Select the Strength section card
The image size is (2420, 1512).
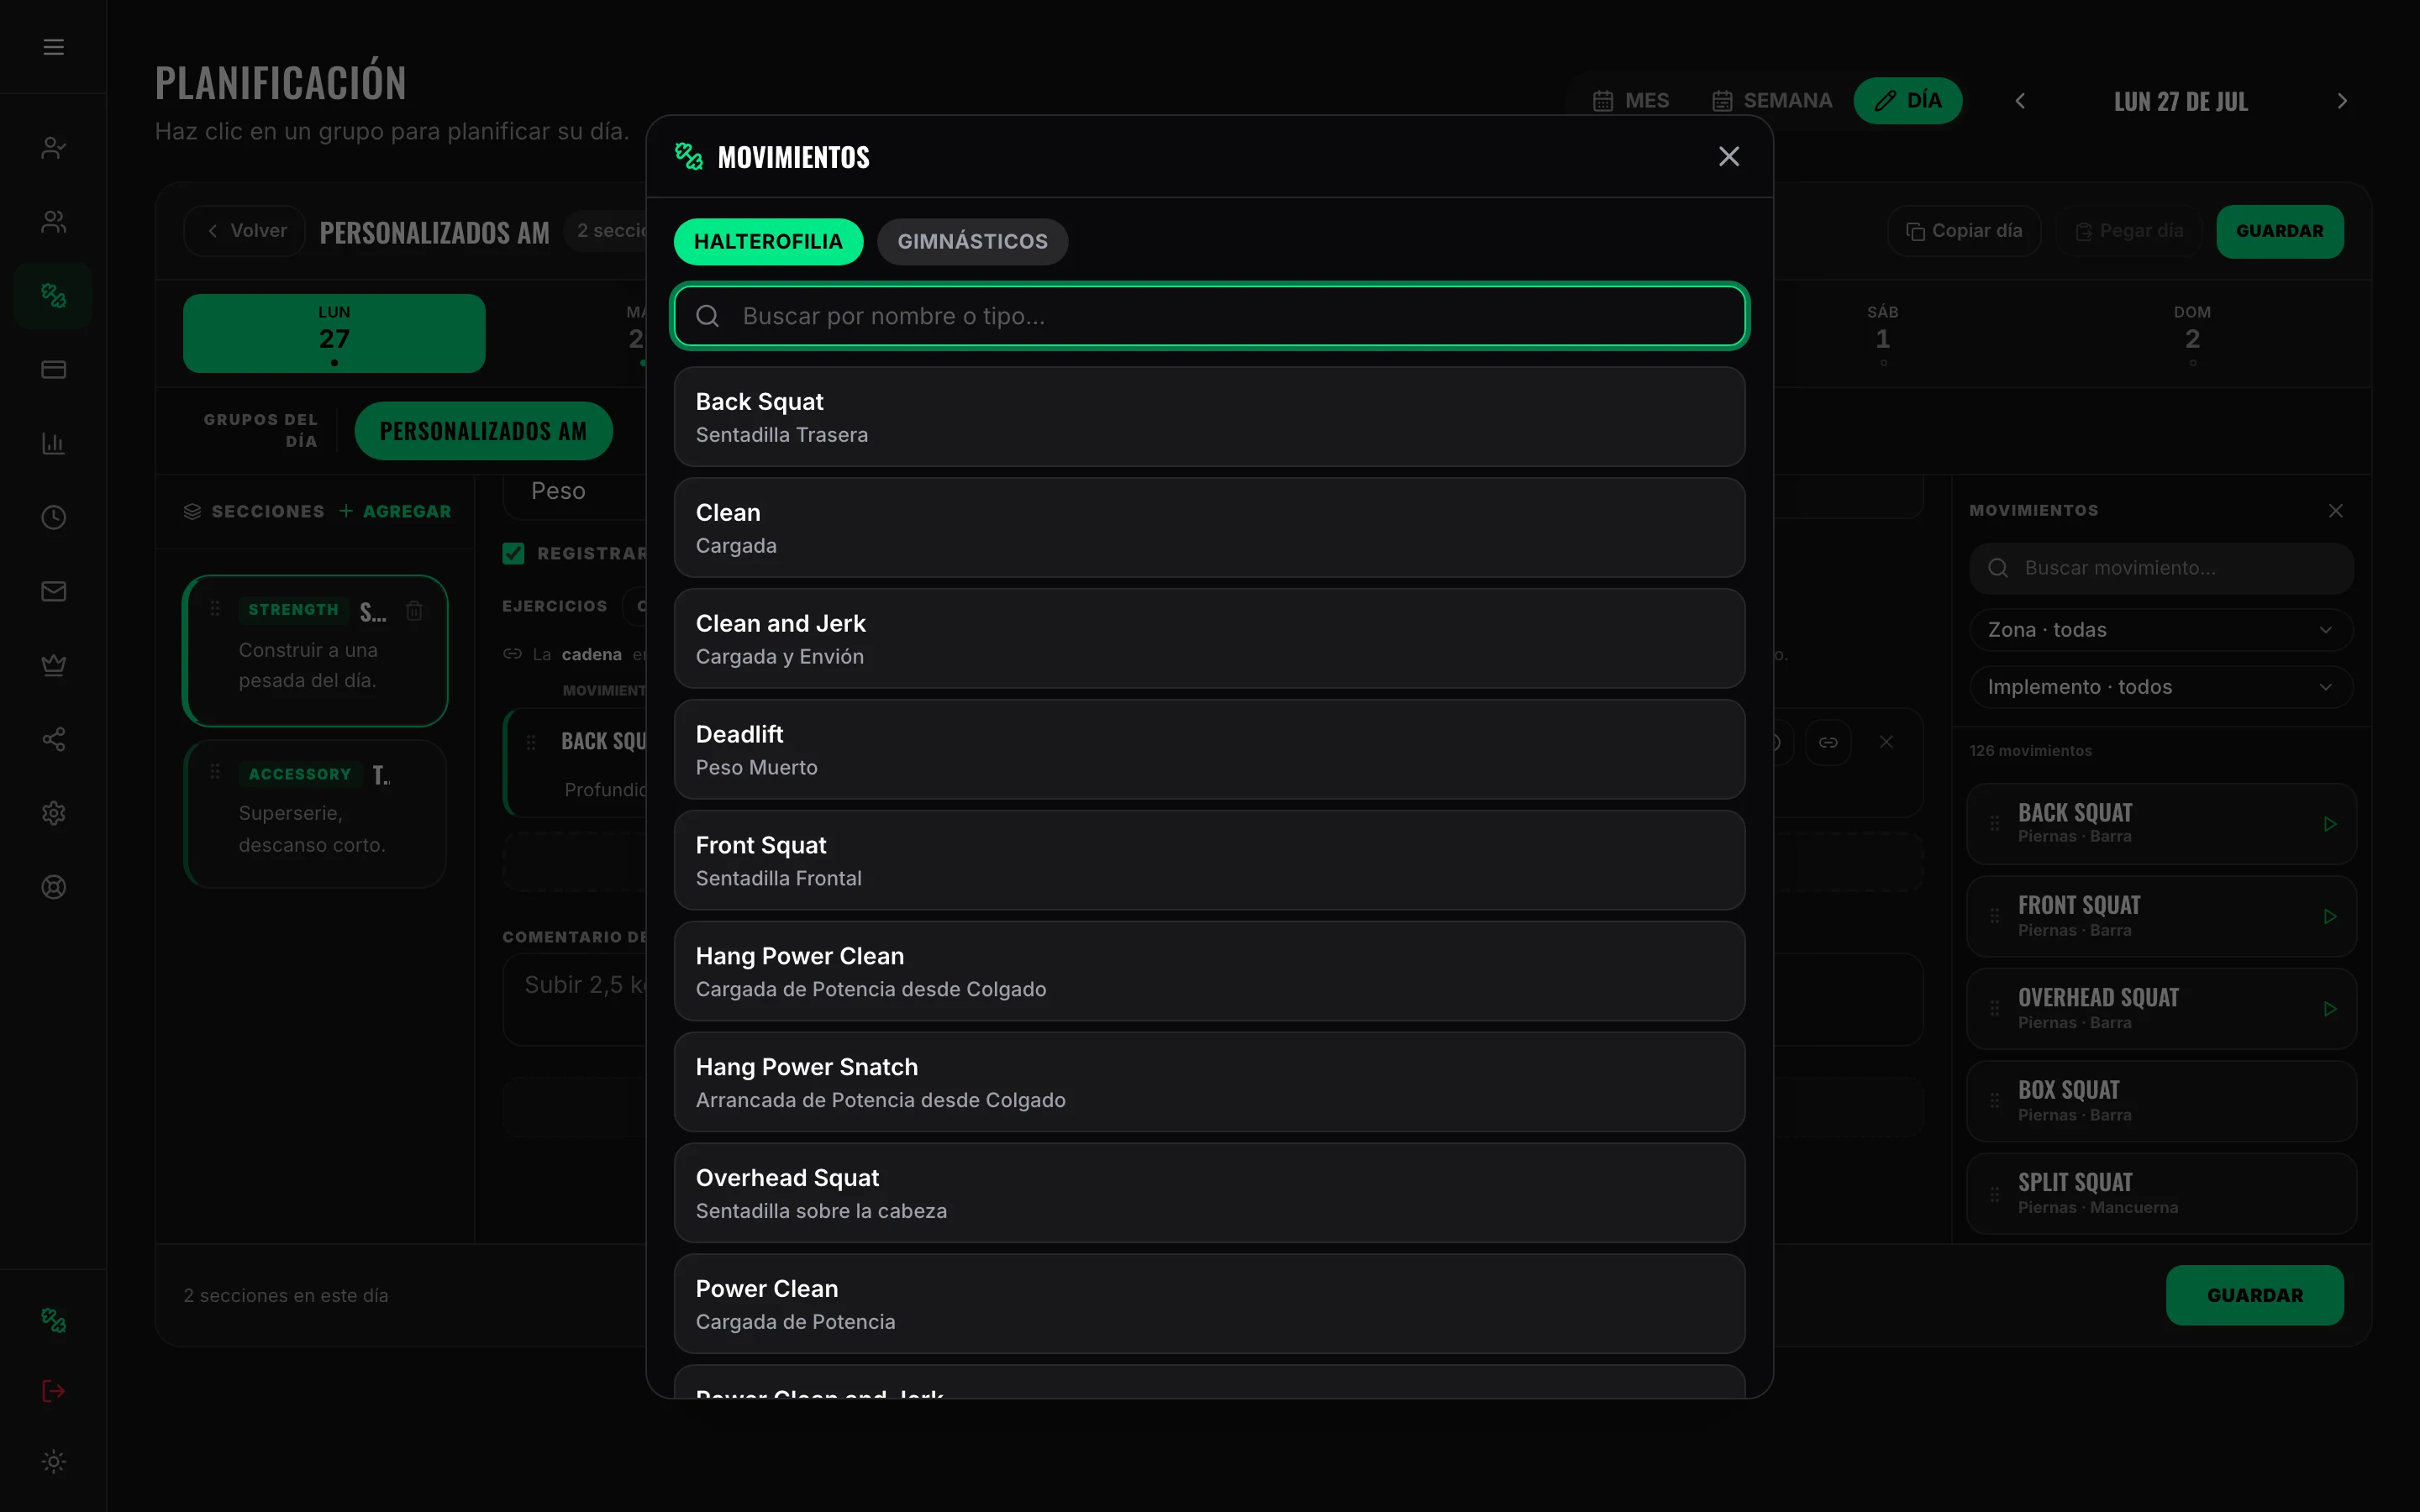pyautogui.click(x=315, y=651)
